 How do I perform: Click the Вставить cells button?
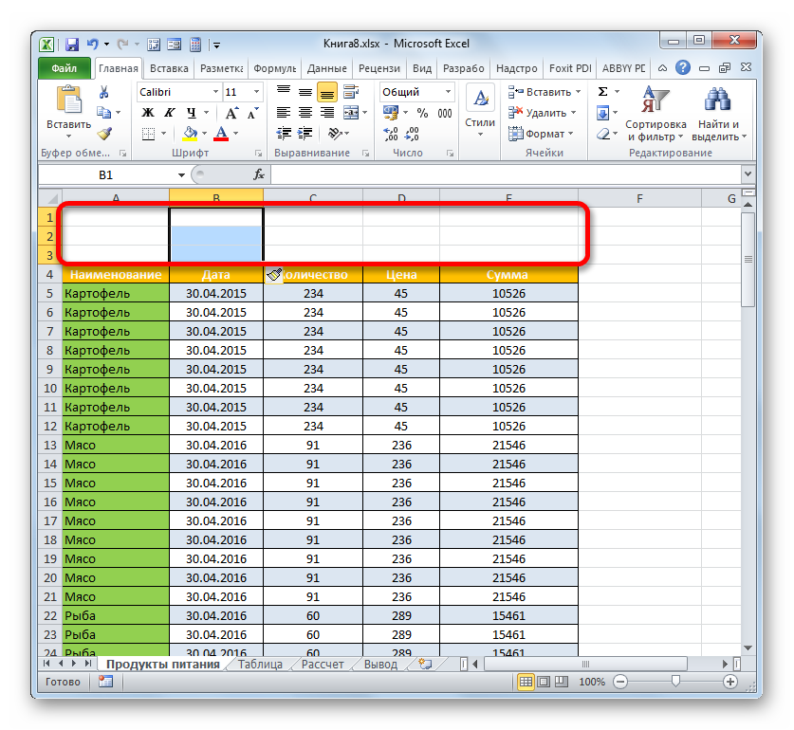point(545,92)
